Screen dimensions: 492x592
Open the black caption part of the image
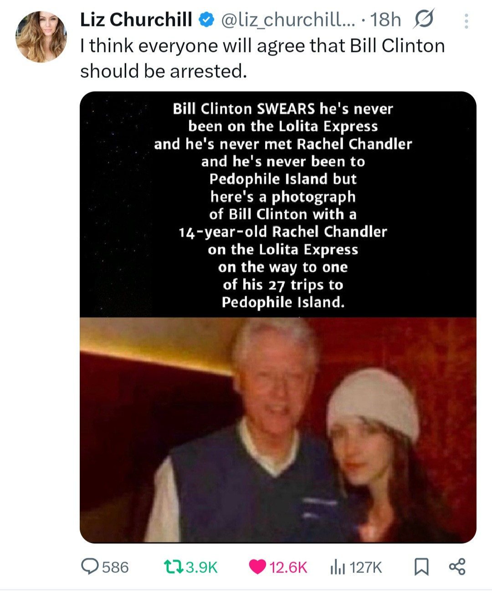(278, 205)
